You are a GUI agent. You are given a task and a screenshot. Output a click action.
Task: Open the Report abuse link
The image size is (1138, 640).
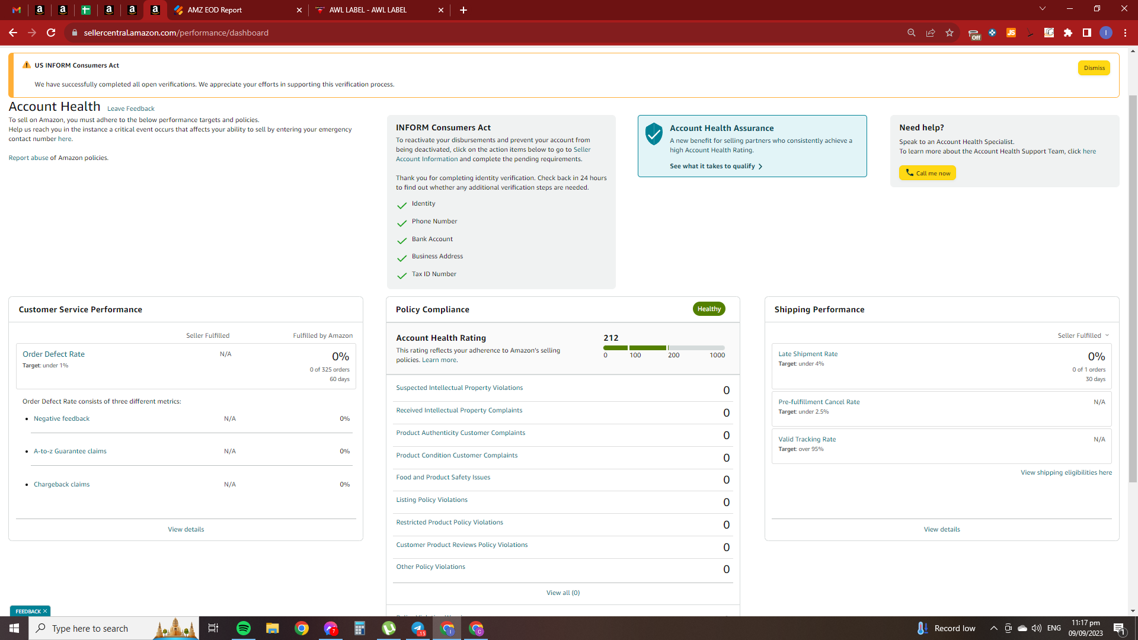click(28, 158)
